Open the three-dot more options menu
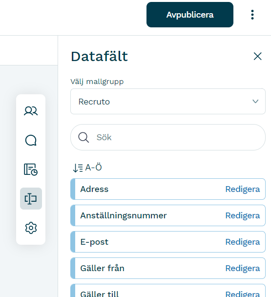Viewport: 271px width, 297px height. tap(252, 15)
